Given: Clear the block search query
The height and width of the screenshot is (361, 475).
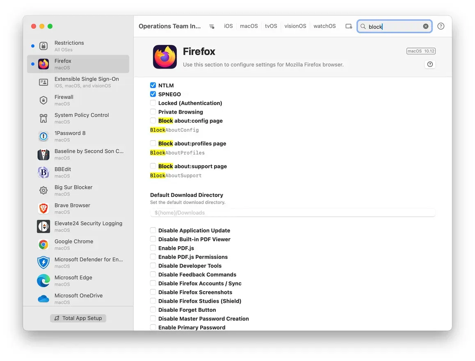Looking at the screenshot, I should pos(426,26).
